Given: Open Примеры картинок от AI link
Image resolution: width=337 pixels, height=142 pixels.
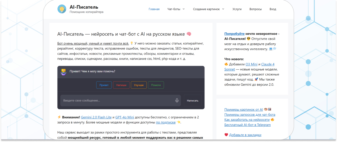Looking at the screenshot, I should point(244,110).
